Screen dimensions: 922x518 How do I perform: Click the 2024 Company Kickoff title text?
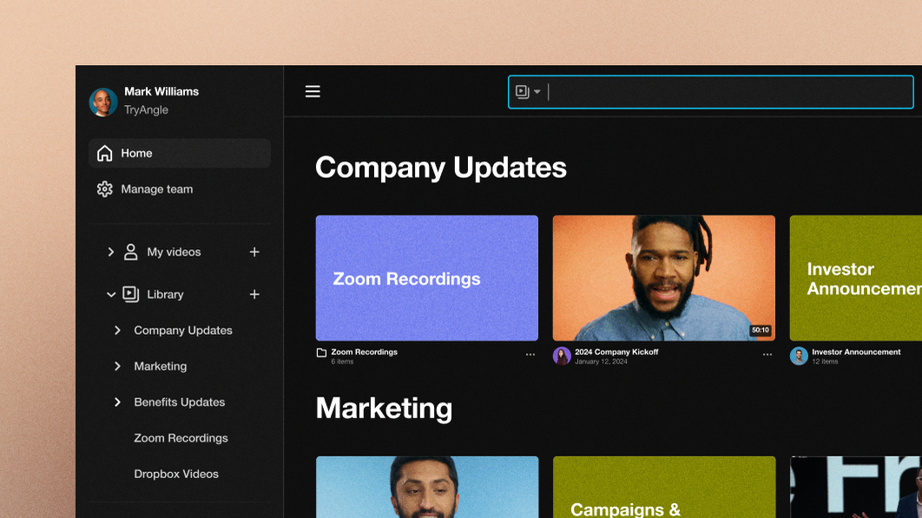click(x=616, y=351)
